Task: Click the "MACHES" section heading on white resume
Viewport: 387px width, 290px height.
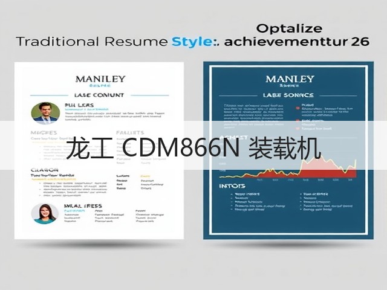Action: pos(44,133)
